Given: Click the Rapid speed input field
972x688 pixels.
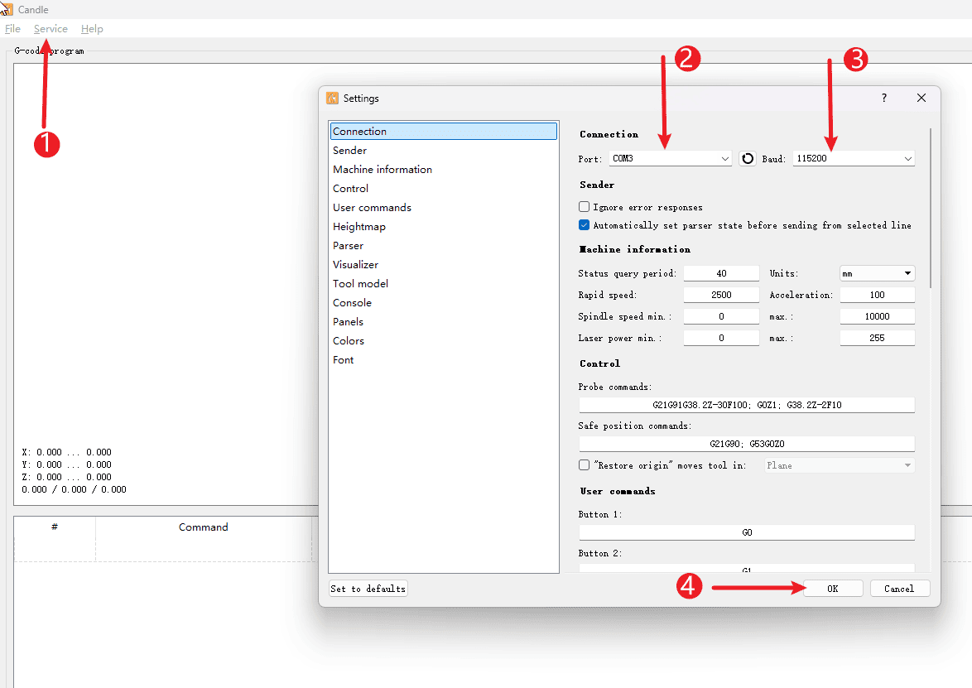Looking at the screenshot, I should coord(720,294).
